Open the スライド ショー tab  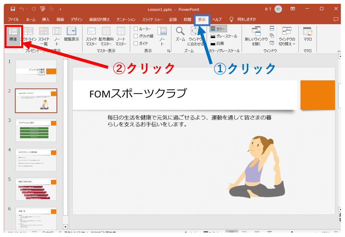coord(152,19)
